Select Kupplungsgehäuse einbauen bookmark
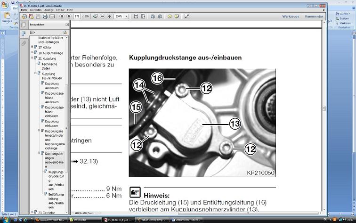356x223 pixels. (x=54, y=112)
